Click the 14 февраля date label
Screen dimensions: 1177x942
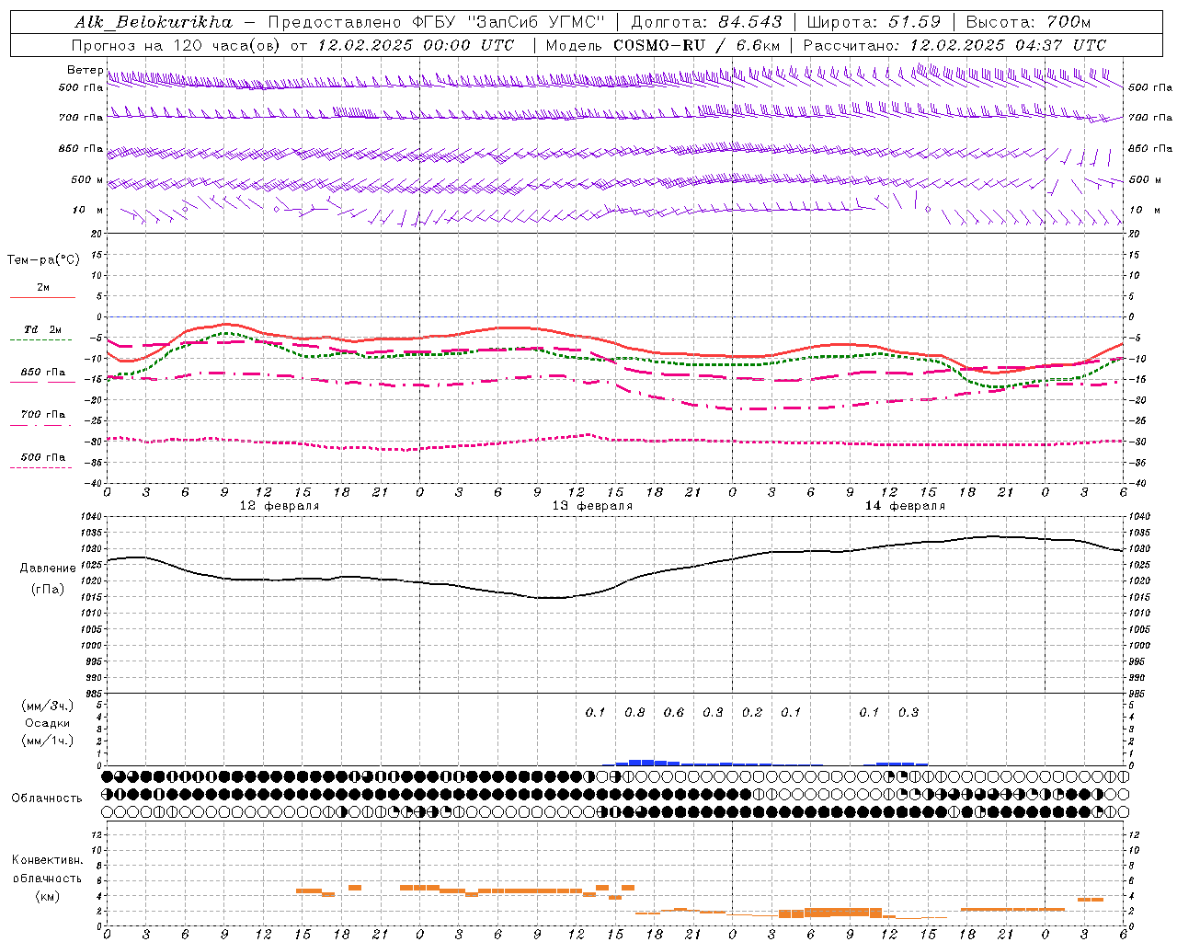tap(905, 506)
